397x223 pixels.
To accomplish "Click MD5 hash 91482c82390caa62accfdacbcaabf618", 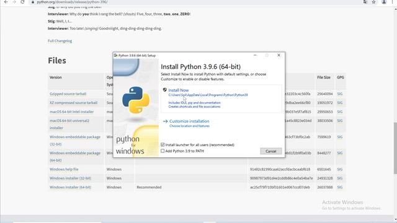I will coord(280,169).
